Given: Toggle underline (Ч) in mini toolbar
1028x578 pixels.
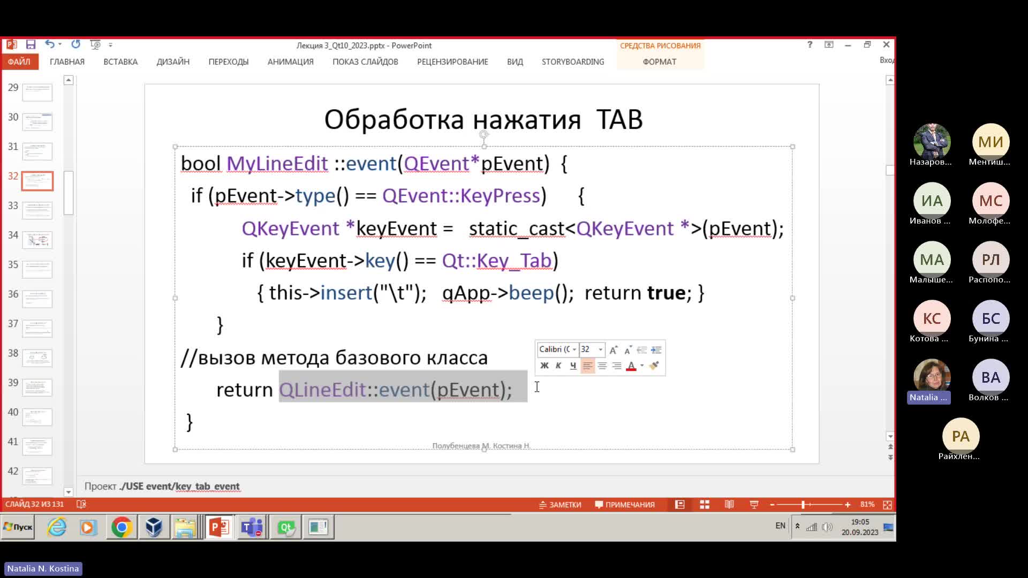Looking at the screenshot, I should point(573,366).
